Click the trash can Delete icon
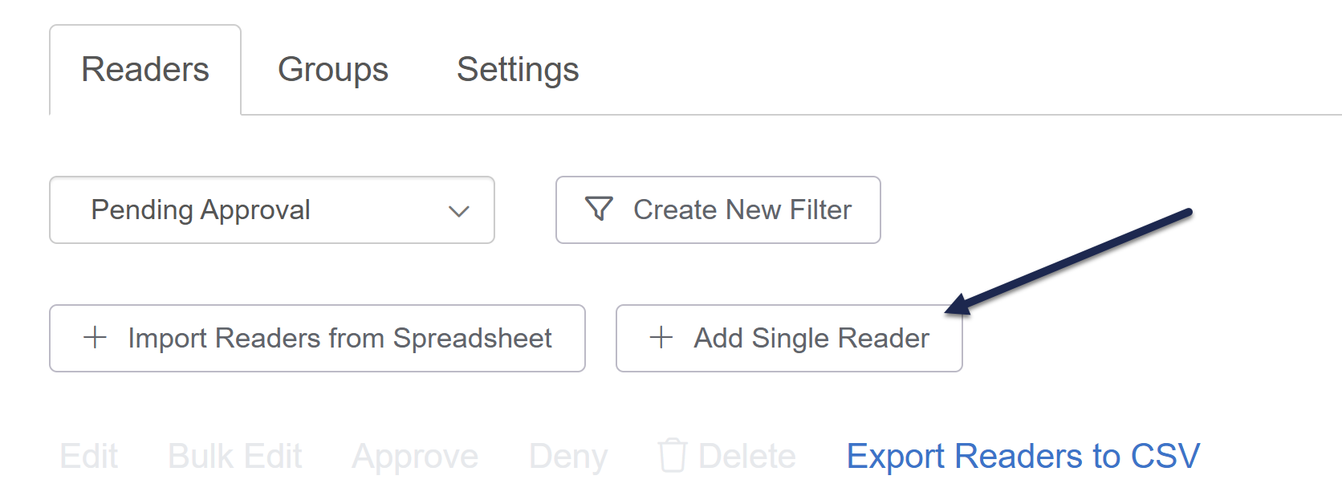1342x492 pixels. pyautogui.click(x=672, y=456)
